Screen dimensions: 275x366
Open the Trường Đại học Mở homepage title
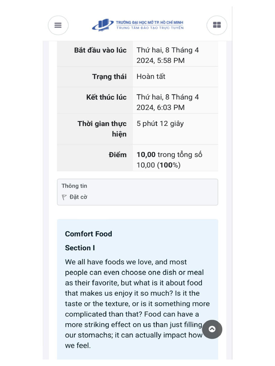(149, 23)
